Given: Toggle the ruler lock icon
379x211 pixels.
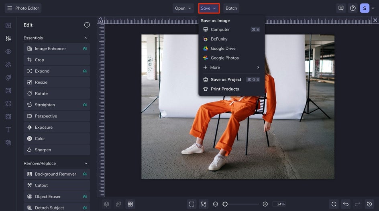Looking at the screenshot, I should click(x=100, y=20).
